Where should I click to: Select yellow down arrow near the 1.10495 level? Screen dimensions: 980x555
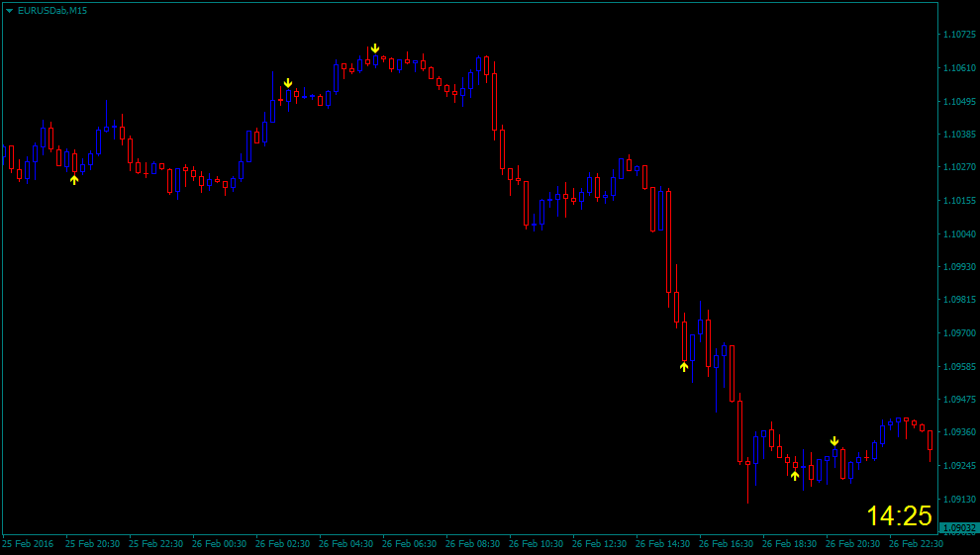(288, 83)
